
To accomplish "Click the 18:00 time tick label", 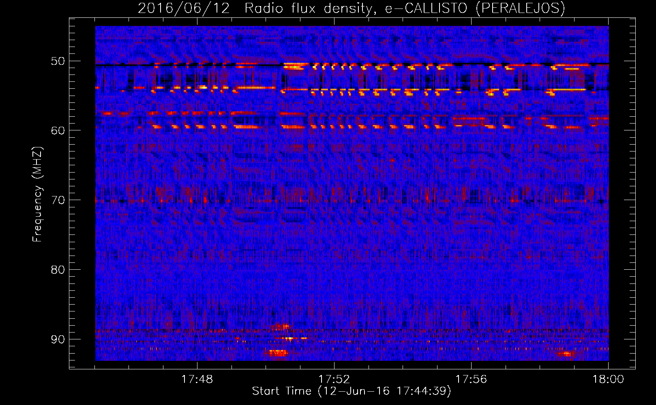I will point(608,379).
